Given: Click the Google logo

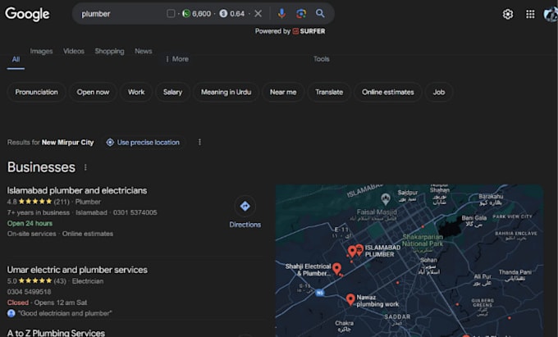Looking at the screenshot, I should tap(27, 14).
